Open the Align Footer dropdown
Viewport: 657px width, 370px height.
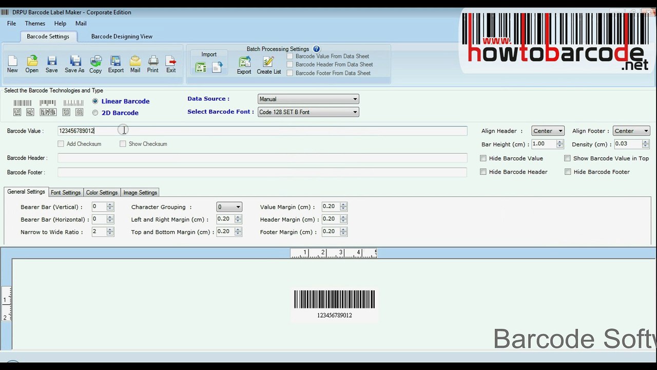[631, 131]
